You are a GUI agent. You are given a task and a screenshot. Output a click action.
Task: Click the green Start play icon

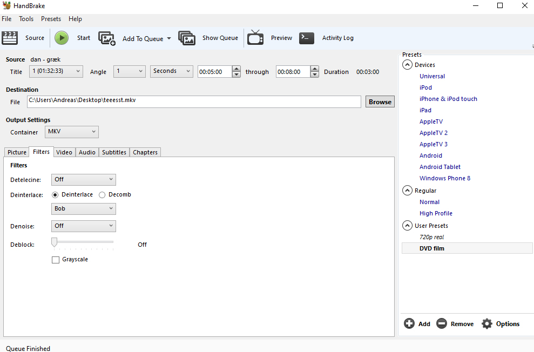click(62, 38)
